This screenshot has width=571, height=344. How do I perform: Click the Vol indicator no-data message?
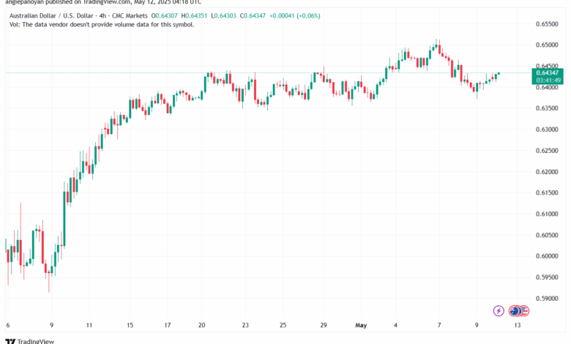tap(102, 25)
